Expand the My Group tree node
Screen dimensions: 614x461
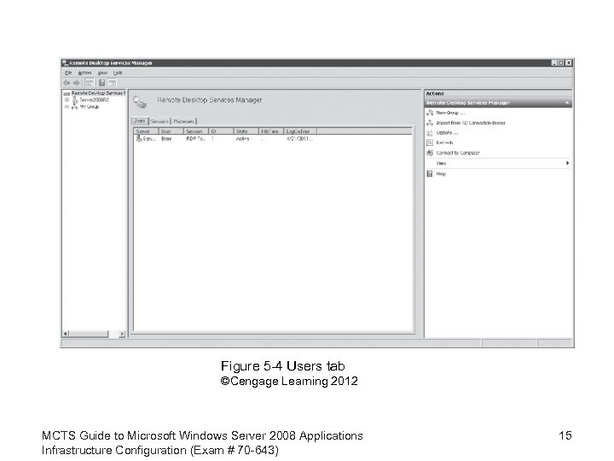pyautogui.click(x=67, y=107)
